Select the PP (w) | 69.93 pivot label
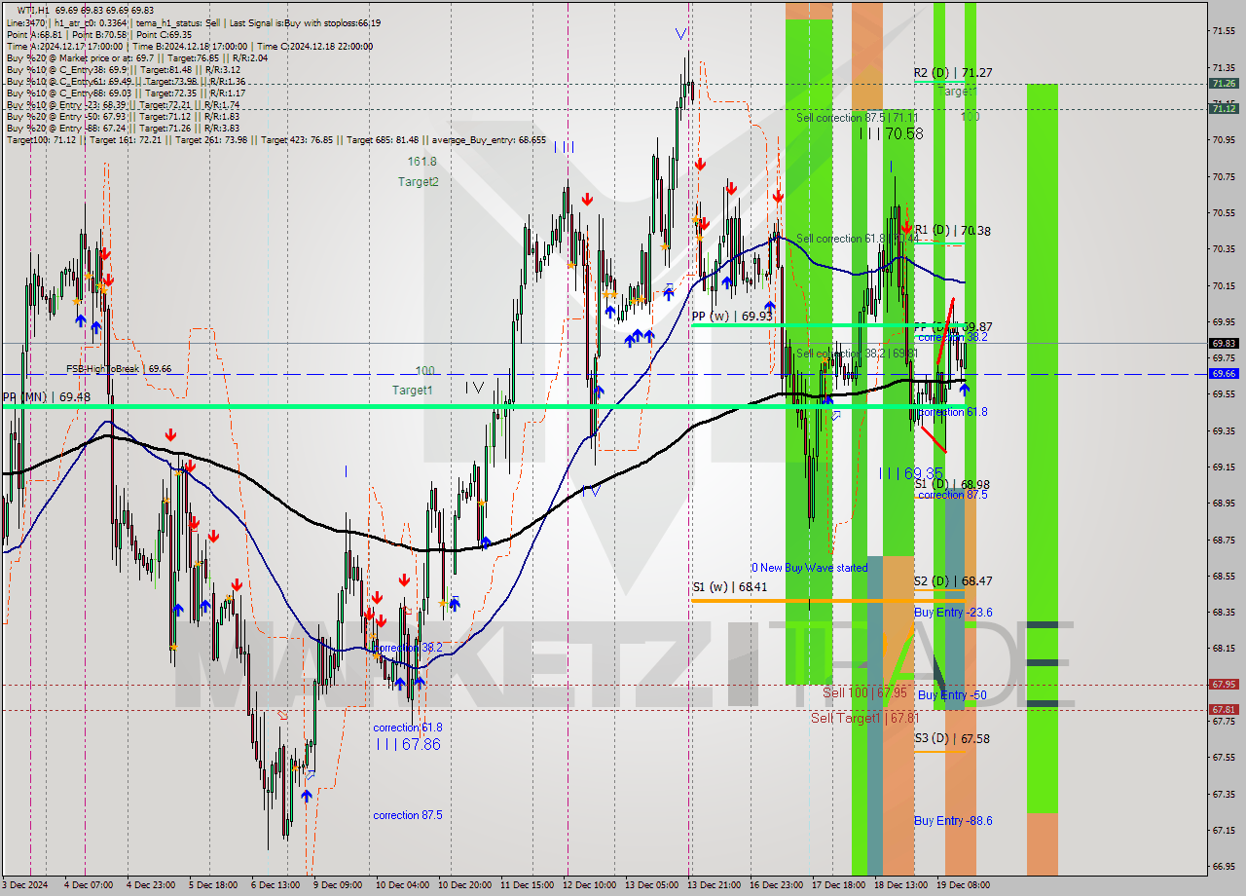Screen dimensions: 1246x896 point(732,317)
